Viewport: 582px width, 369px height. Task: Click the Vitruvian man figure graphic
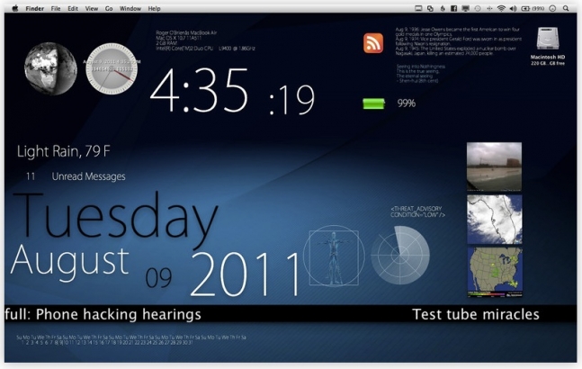coord(334,256)
